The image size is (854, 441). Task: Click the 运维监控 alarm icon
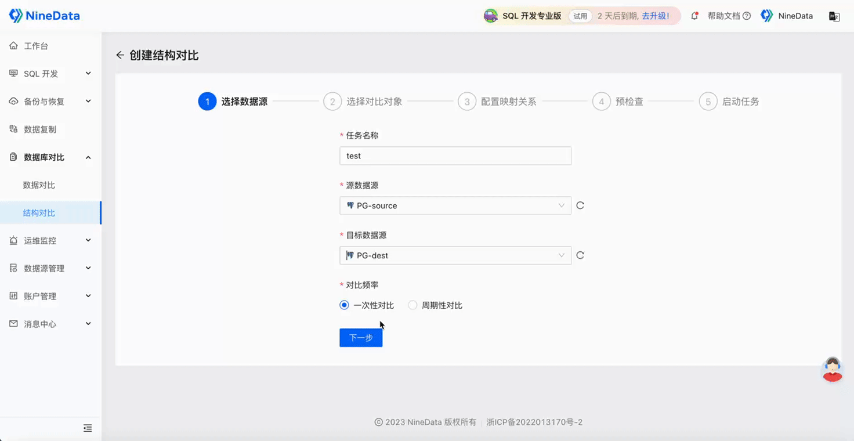point(13,240)
